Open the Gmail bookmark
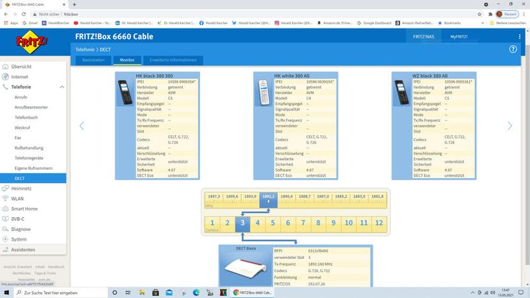 point(30,23)
